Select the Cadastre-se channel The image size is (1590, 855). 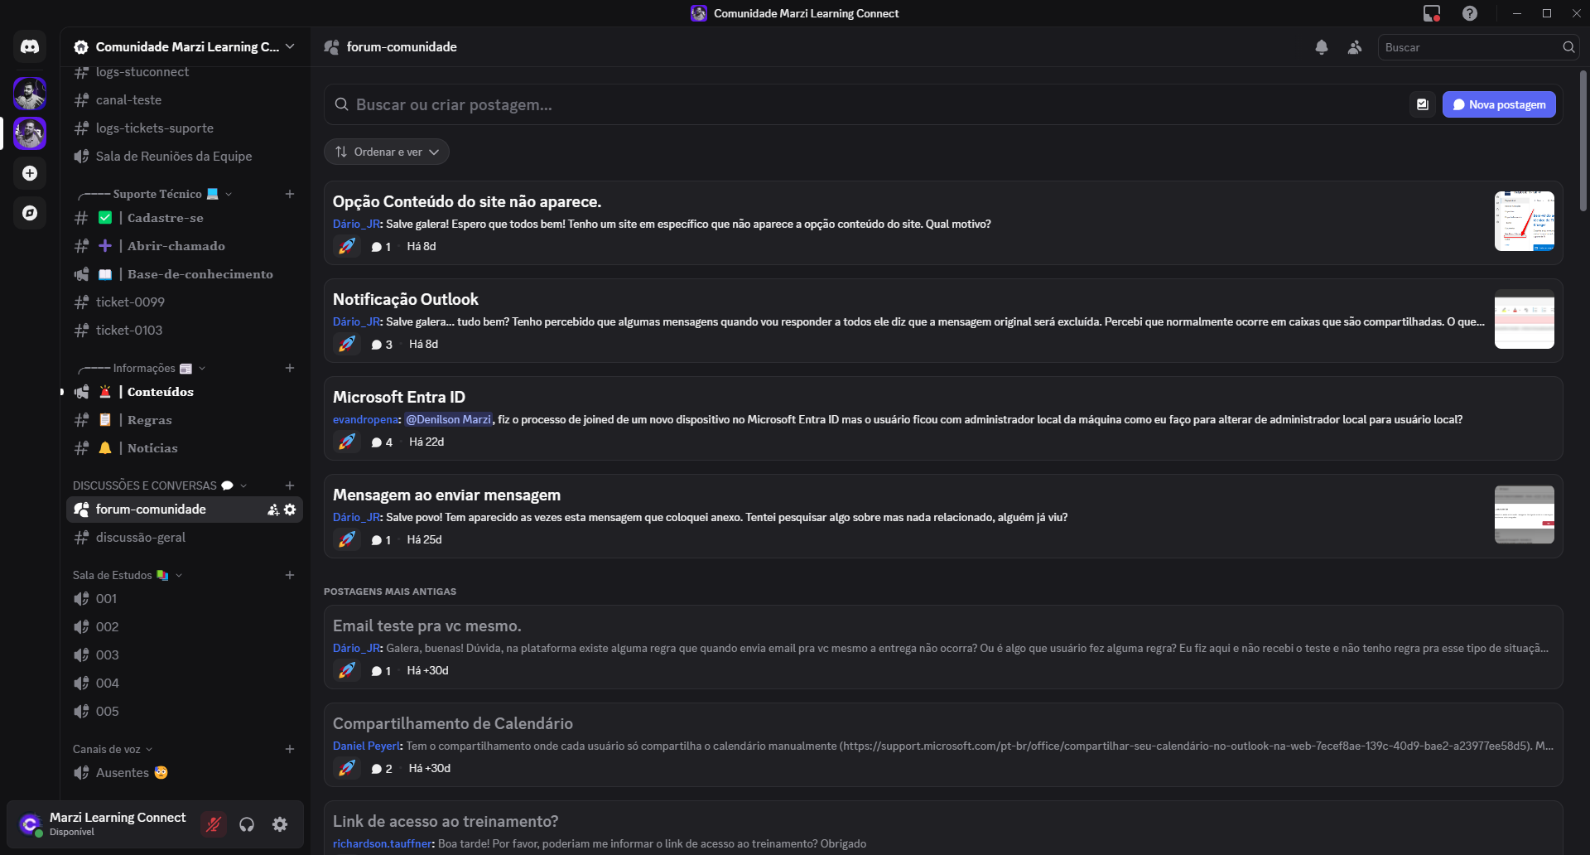pyautogui.click(x=165, y=218)
